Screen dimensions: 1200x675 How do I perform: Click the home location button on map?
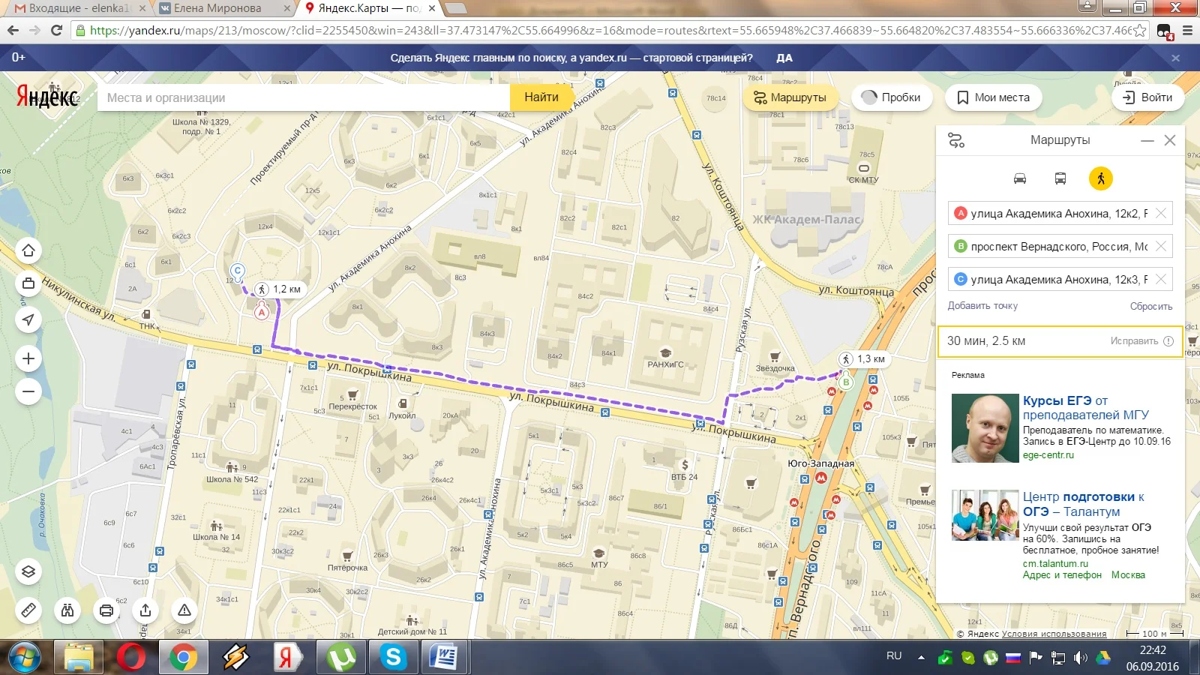click(x=28, y=250)
